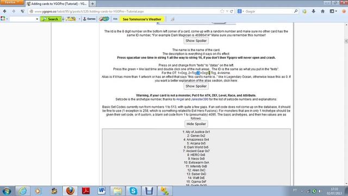The height and width of the screenshot is (196, 348).
Task: Open the media player taskbar icon
Action: tap(38, 191)
